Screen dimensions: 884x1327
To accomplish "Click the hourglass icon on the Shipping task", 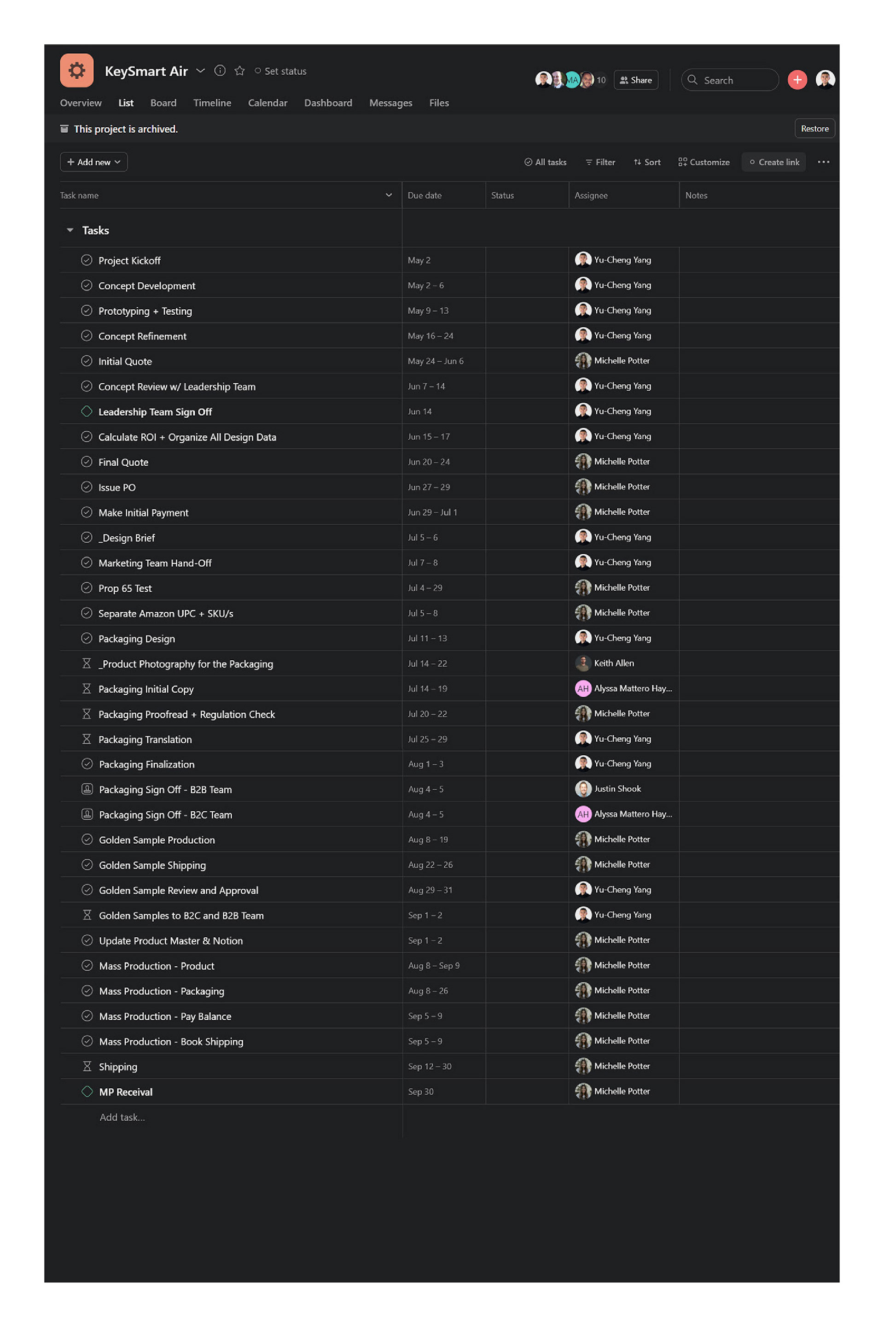I will pos(87,1066).
